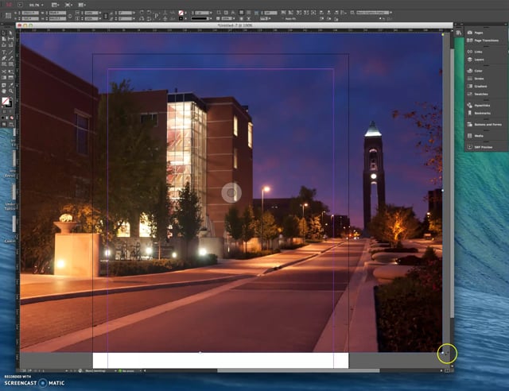The image size is (509, 391).
Task: Open the Hyperlinks panel icon
Action: click(469, 105)
